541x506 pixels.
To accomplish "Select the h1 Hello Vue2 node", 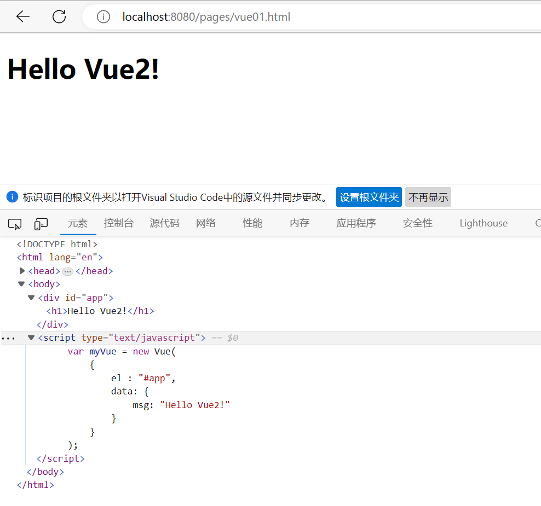I will coord(99,311).
